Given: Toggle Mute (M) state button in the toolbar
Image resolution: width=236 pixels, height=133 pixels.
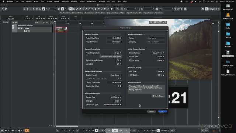Looking at the screenshot, I should point(24,9).
